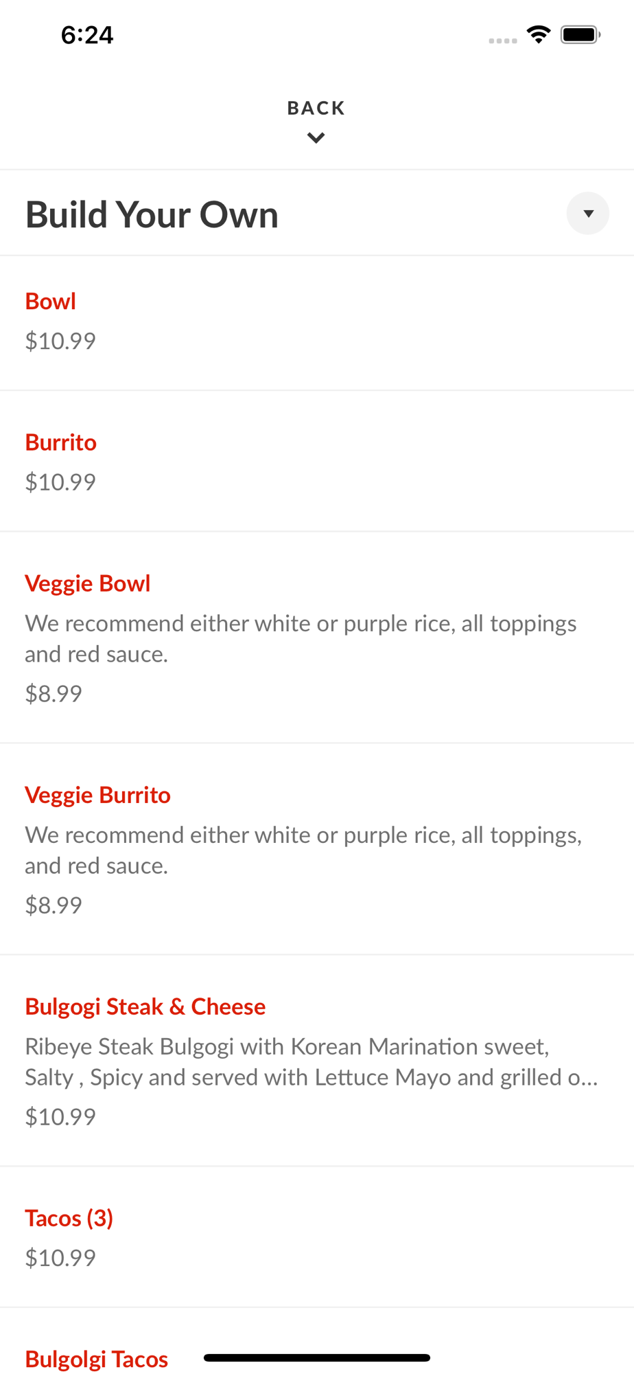This screenshot has height=1374, width=634.
Task: Tap the chevron below BACK
Action: (316, 138)
